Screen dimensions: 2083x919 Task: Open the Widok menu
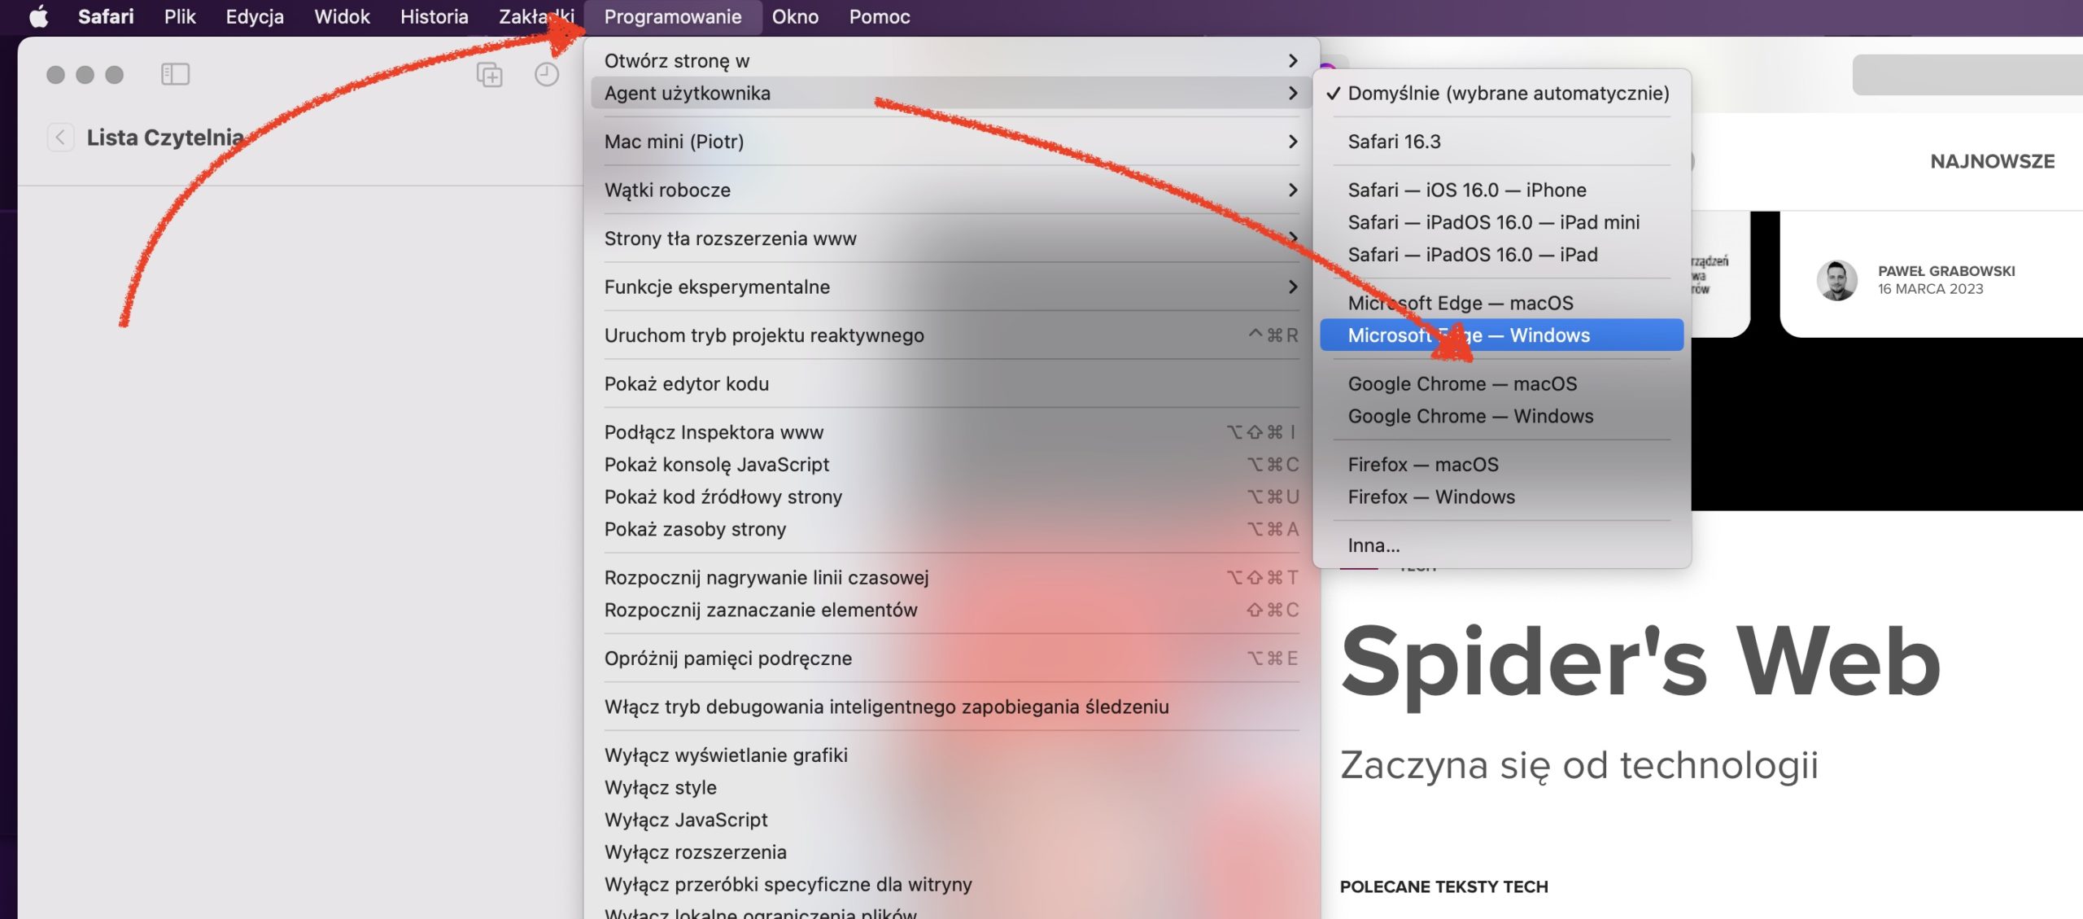coord(342,16)
